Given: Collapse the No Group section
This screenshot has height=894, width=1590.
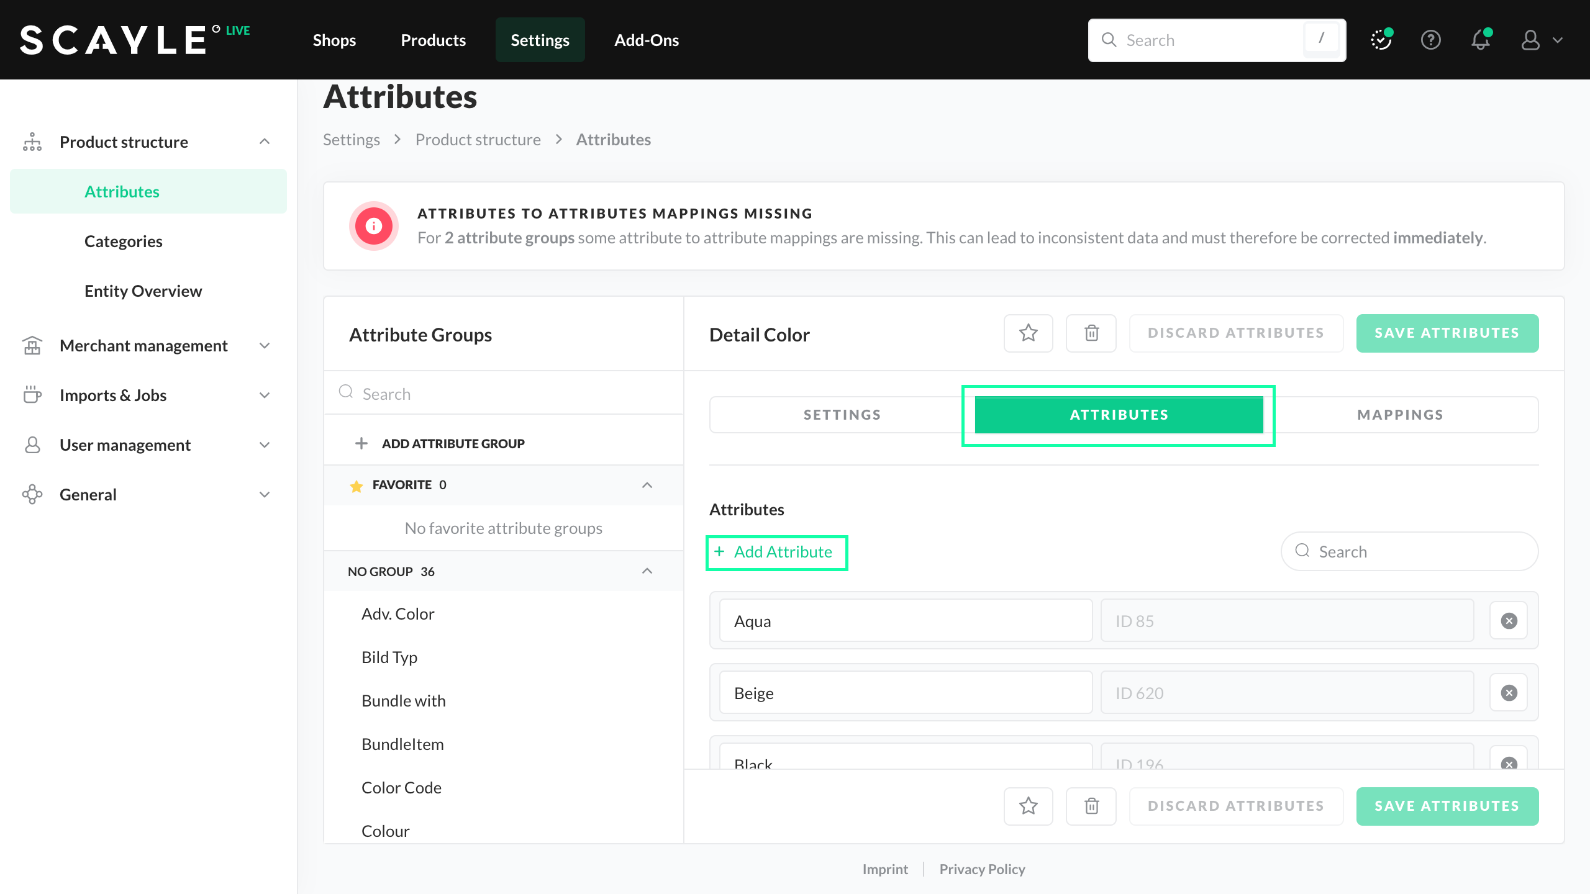Looking at the screenshot, I should (647, 571).
